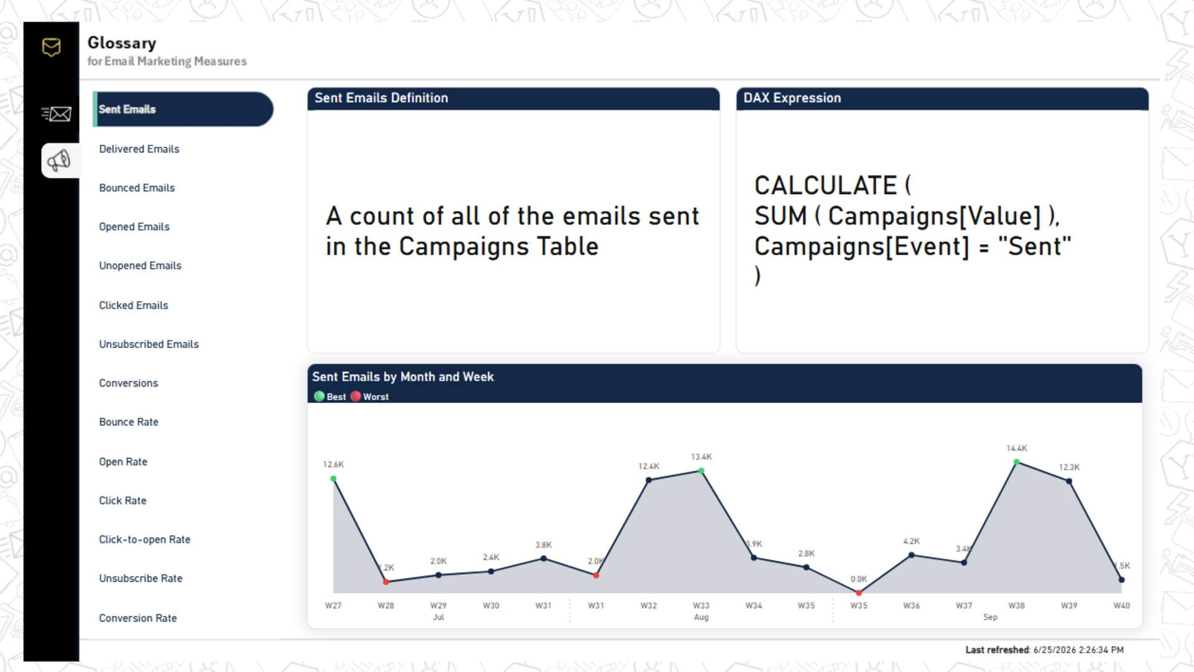Select Click-to-open Rate measure
The height and width of the screenshot is (672, 1194).
pos(145,539)
